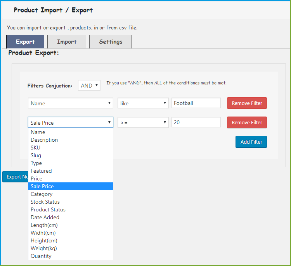Open the 'like' operator dropdown
This screenshot has width=291, height=266.
click(x=143, y=103)
